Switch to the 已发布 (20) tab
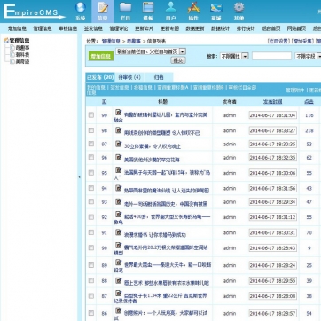This screenshot has height=321, width=321. 100,77
